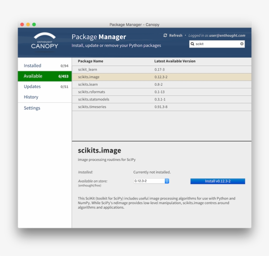Click the Enthought Canopy logo

click(45, 41)
